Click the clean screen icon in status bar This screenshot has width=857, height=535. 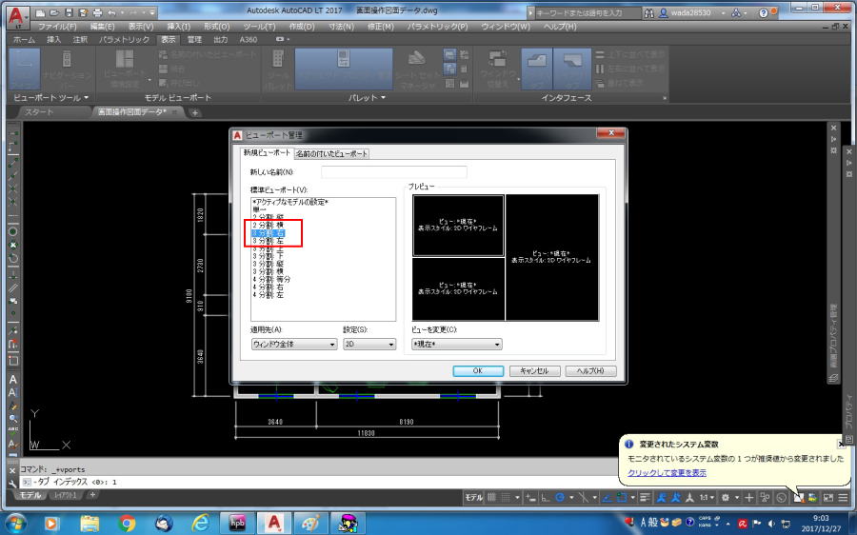click(x=828, y=497)
